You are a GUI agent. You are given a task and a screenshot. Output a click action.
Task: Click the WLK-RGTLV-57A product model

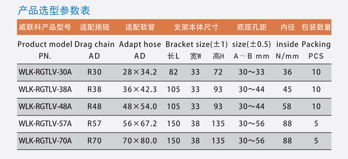(45, 124)
